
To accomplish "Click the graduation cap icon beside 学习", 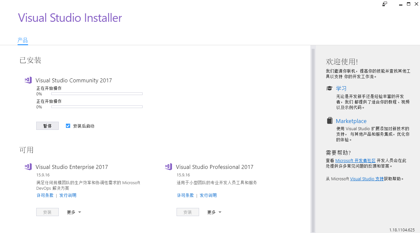I will (x=330, y=88).
